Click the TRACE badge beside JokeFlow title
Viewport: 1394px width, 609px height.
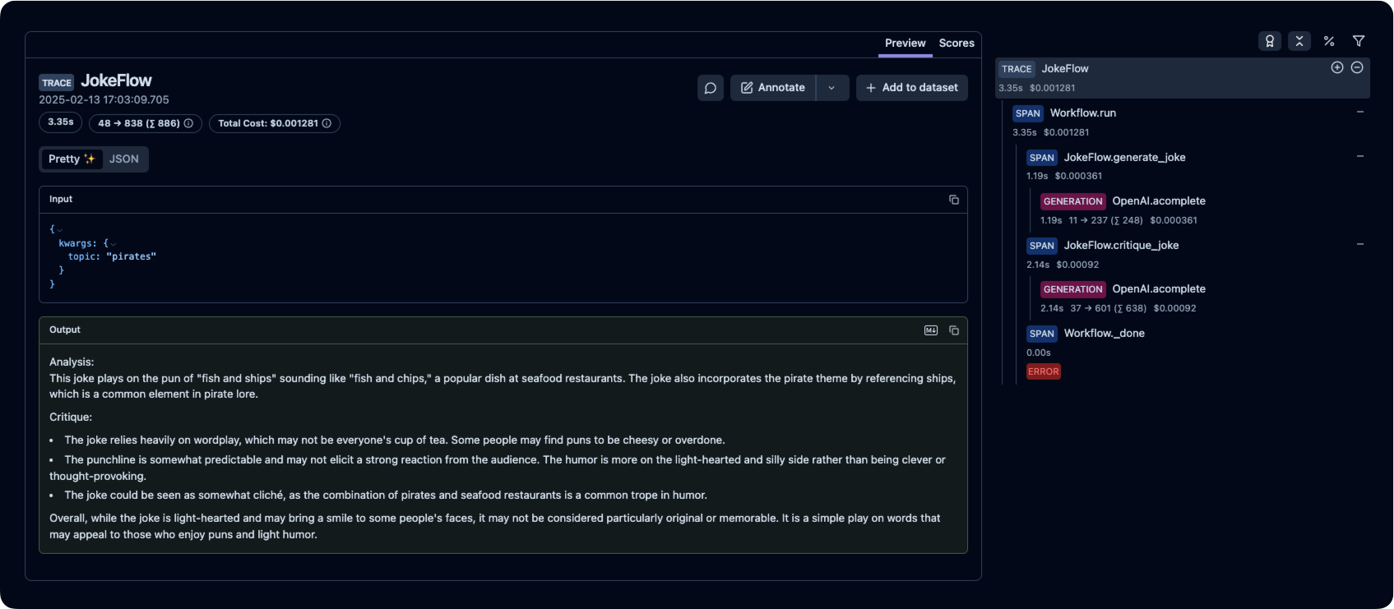pyautogui.click(x=57, y=82)
